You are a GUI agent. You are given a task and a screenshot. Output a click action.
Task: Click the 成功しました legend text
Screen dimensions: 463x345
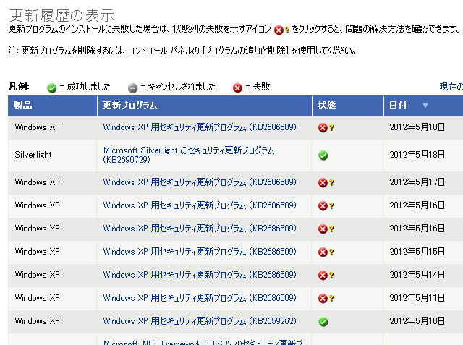tap(88, 87)
